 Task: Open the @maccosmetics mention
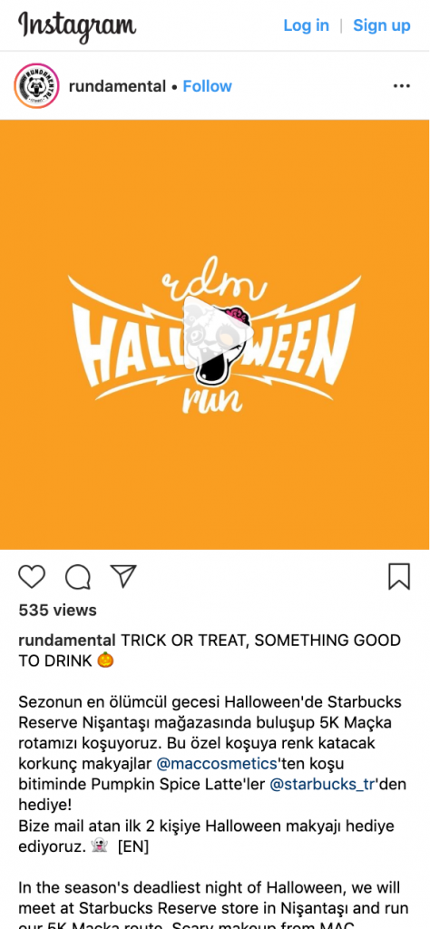216,763
